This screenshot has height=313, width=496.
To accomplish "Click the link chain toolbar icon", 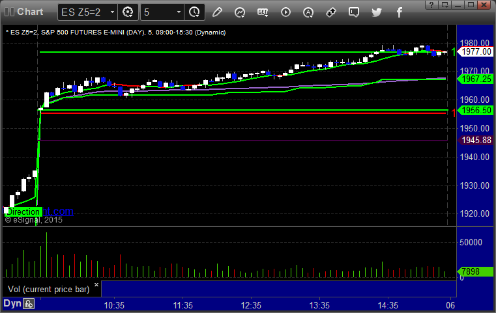I will tap(331, 12).
